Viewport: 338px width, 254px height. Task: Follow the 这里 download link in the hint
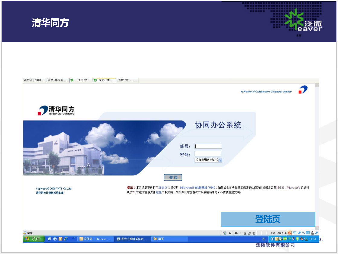point(159,192)
